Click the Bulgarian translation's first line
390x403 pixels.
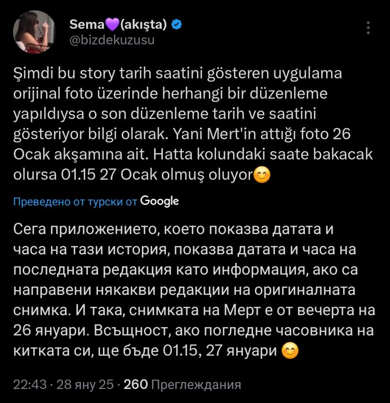pos(174,230)
